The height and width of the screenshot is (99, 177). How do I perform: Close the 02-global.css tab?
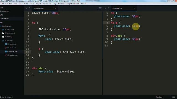pos(134,8)
